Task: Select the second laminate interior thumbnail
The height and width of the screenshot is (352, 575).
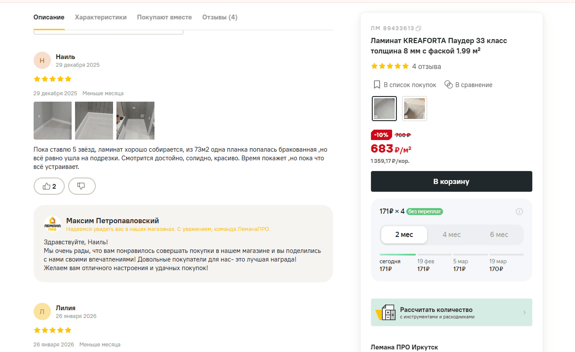Action: (414, 109)
